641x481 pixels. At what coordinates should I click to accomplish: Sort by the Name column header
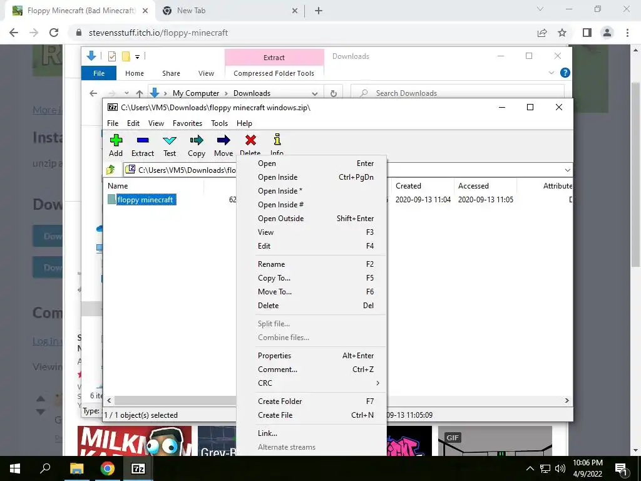click(153, 185)
